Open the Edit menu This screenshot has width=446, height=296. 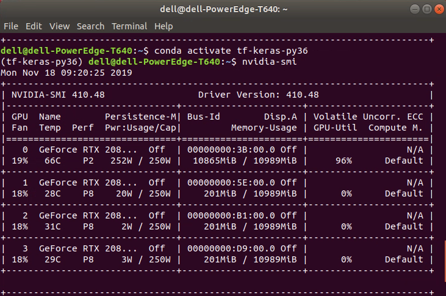pos(34,26)
